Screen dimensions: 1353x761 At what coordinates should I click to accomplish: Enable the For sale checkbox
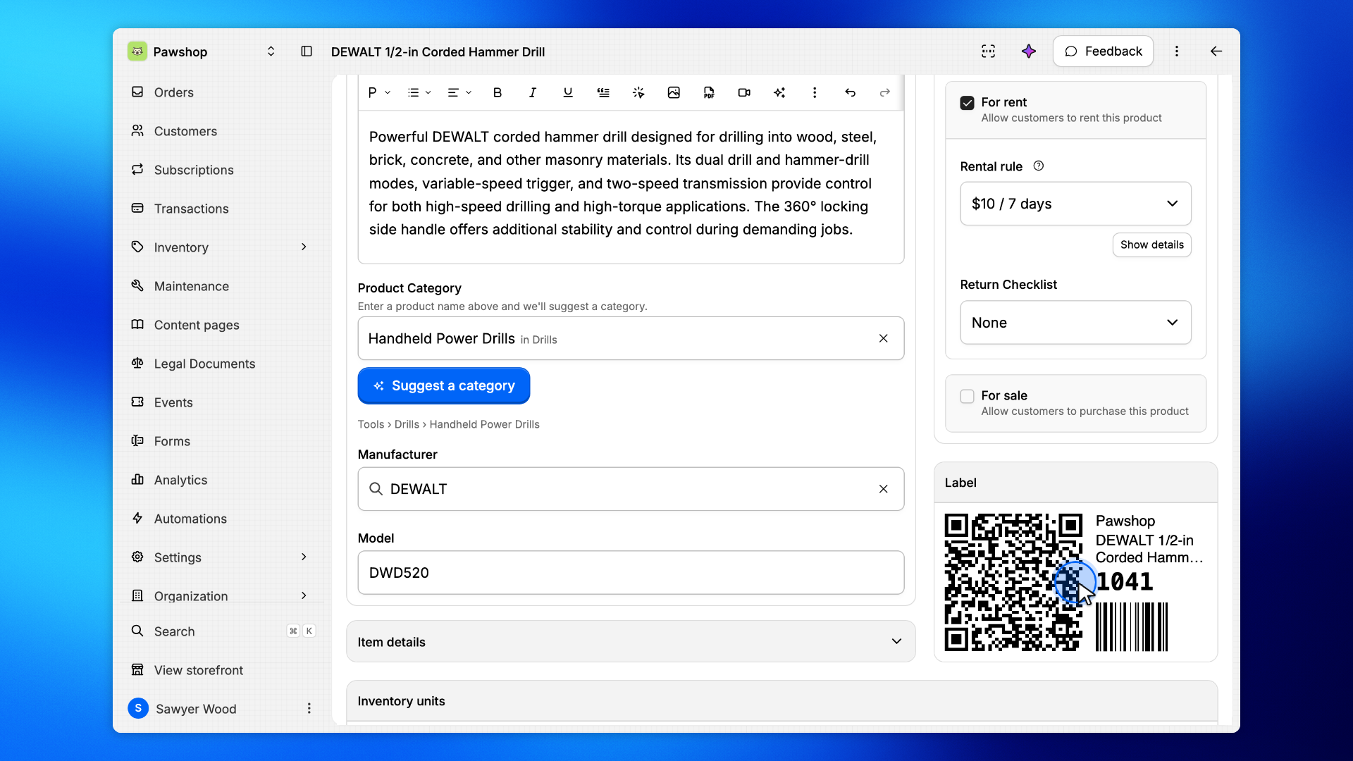click(x=968, y=396)
